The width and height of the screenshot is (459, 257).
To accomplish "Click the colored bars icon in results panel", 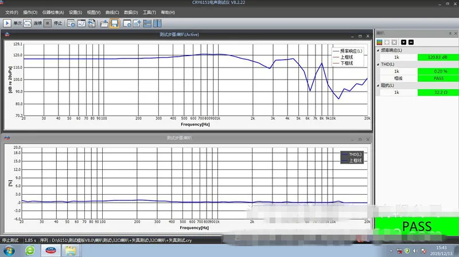I will tap(379, 42).
